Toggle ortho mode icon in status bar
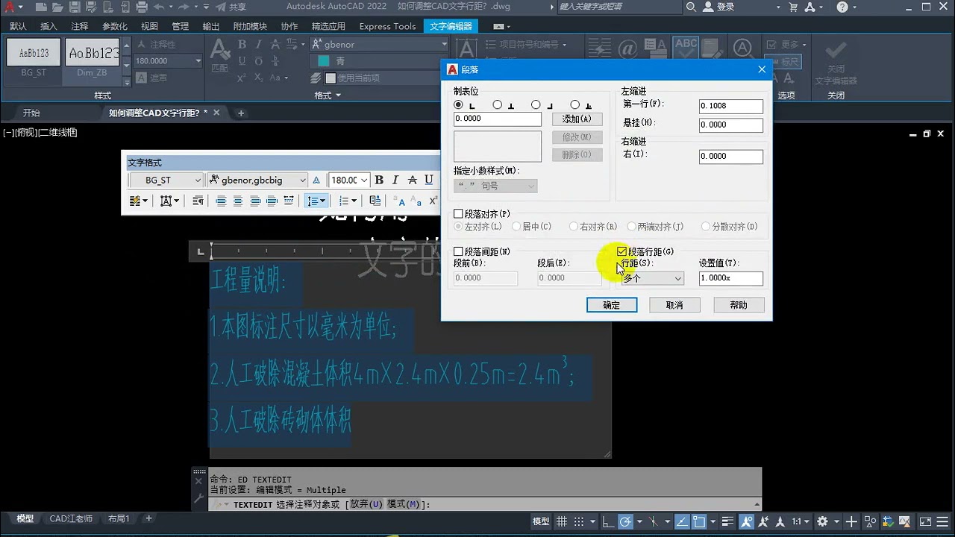 tap(608, 521)
